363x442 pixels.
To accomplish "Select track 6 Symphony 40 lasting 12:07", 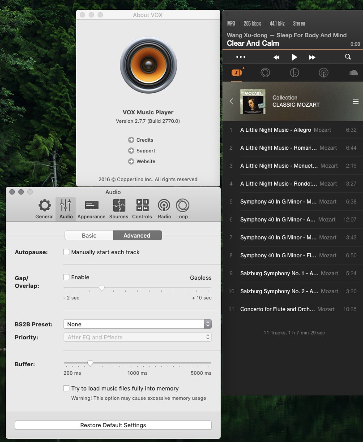I will pyautogui.click(x=293, y=219).
